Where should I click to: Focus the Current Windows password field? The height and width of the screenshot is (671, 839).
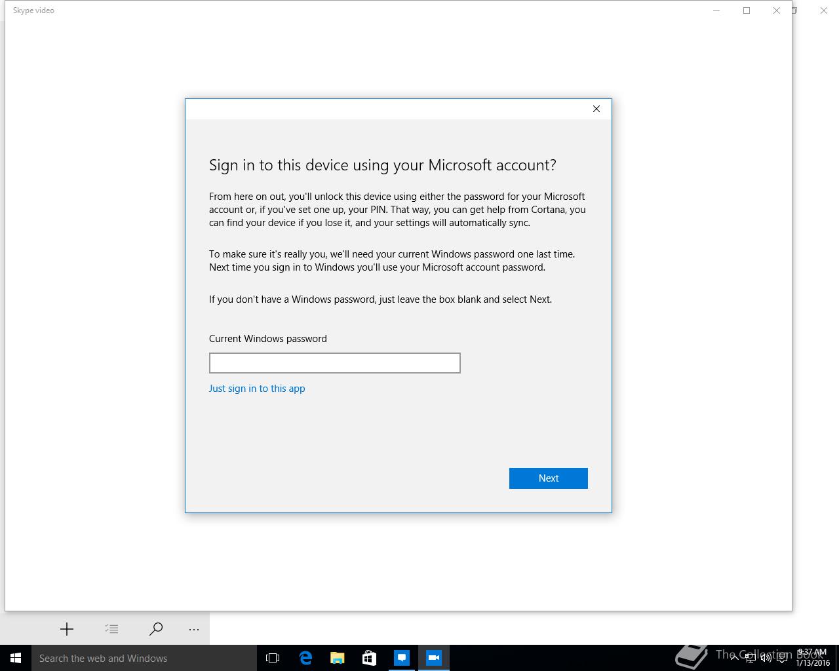(x=334, y=363)
